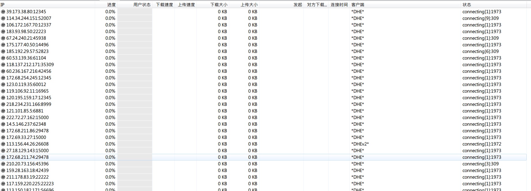Select the icon for peer 185.192.29.57:52823
This screenshot has width=531, height=191.
pyautogui.click(x=3, y=51)
